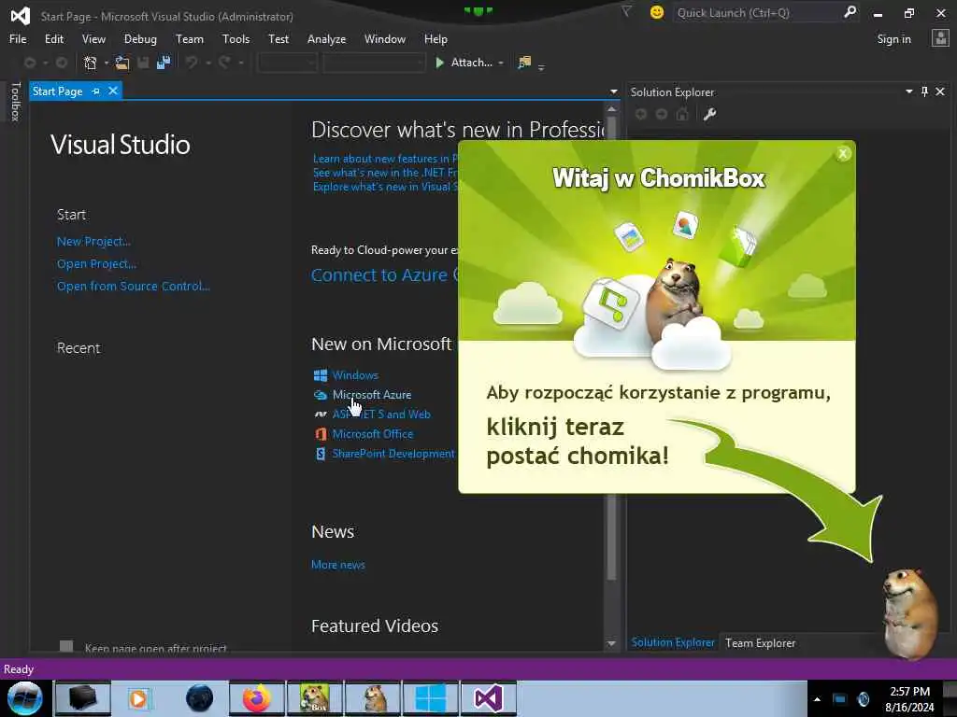This screenshot has width=957, height=717.
Task: Expand the New Project icon dropdown arrow
Action: 107,63
